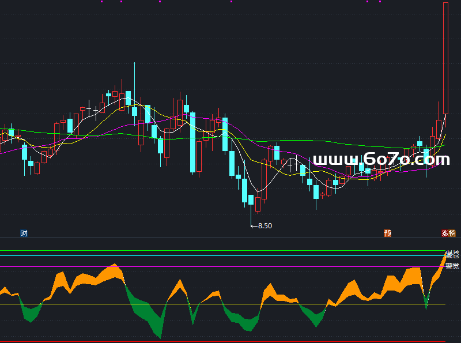Click the 8.50 low price label
This screenshot has height=343, width=461.
pyautogui.click(x=264, y=226)
